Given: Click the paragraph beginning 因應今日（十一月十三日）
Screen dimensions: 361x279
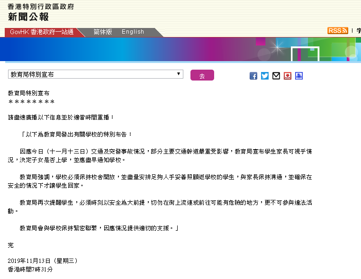Looking at the screenshot, I should [160, 156].
